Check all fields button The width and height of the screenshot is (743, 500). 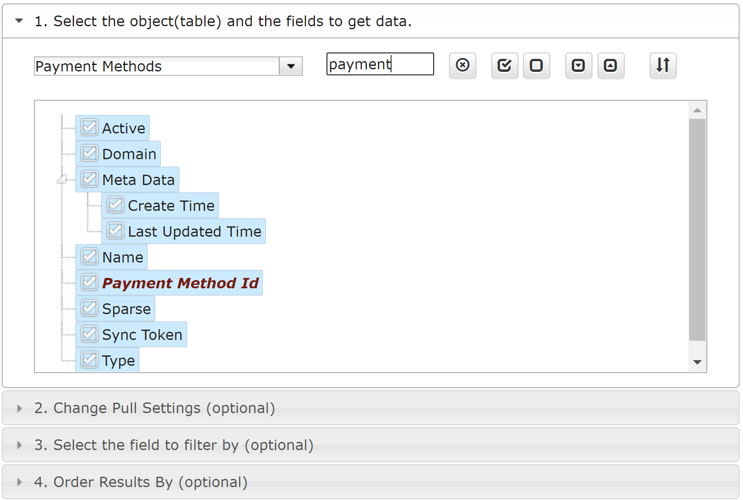pyautogui.click(x=505, y=65)
